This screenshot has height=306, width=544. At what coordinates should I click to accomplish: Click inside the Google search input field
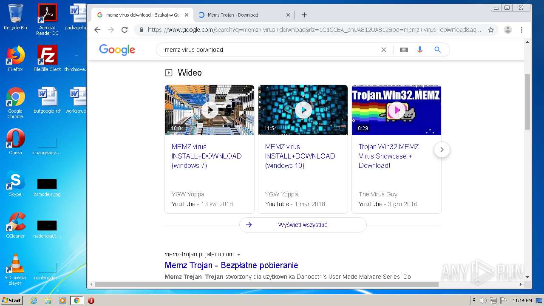point(270,50)
